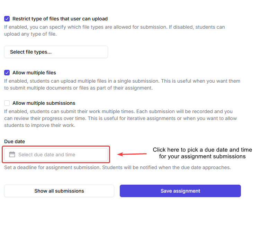Disable the Allow multiple files checkbox
The image size is (279, 231).
tap(7, 73)
